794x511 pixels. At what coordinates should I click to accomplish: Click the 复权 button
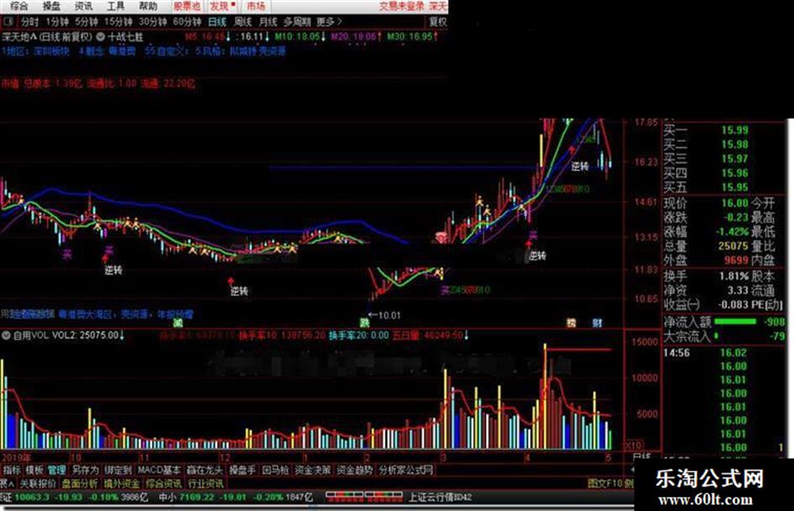pyautogui.click(x=438, y=22)
